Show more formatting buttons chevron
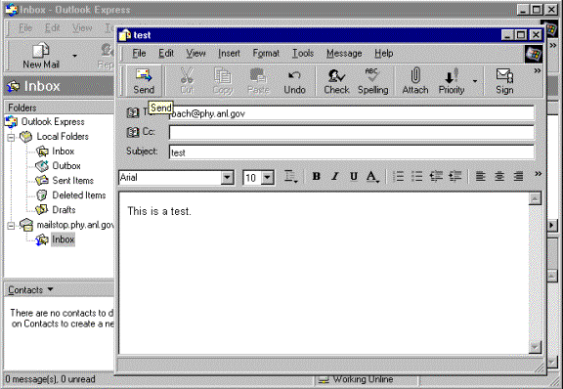 point(538,174)
